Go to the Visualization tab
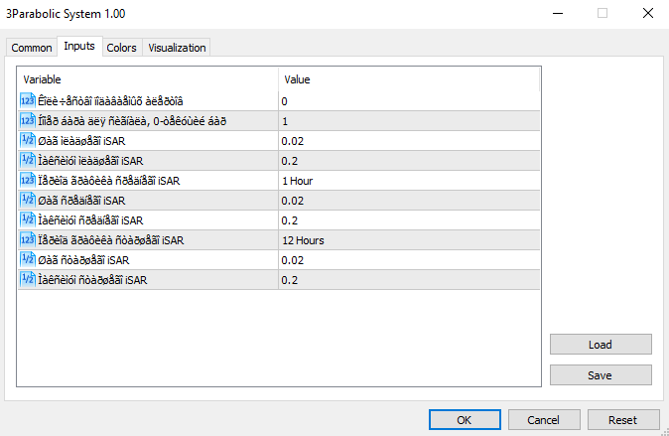 176,48
